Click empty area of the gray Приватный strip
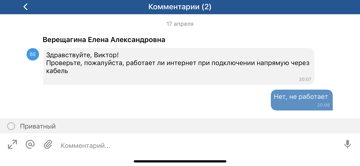360x166 pixels. pyautogui.click(x=207, y=126)
